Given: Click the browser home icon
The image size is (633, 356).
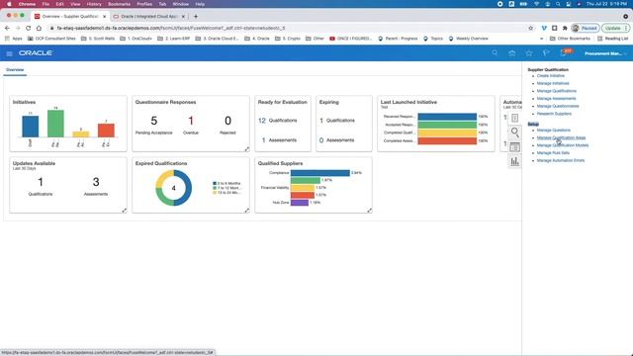Looking at the screenshot, I should [39, 28].
